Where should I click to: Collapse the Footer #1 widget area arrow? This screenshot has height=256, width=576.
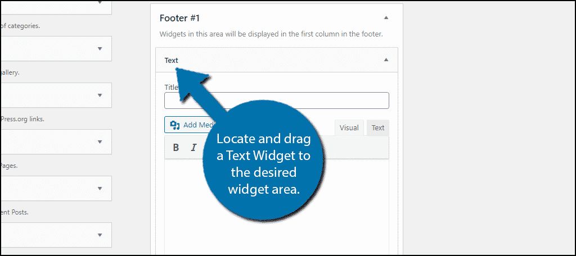386,17
